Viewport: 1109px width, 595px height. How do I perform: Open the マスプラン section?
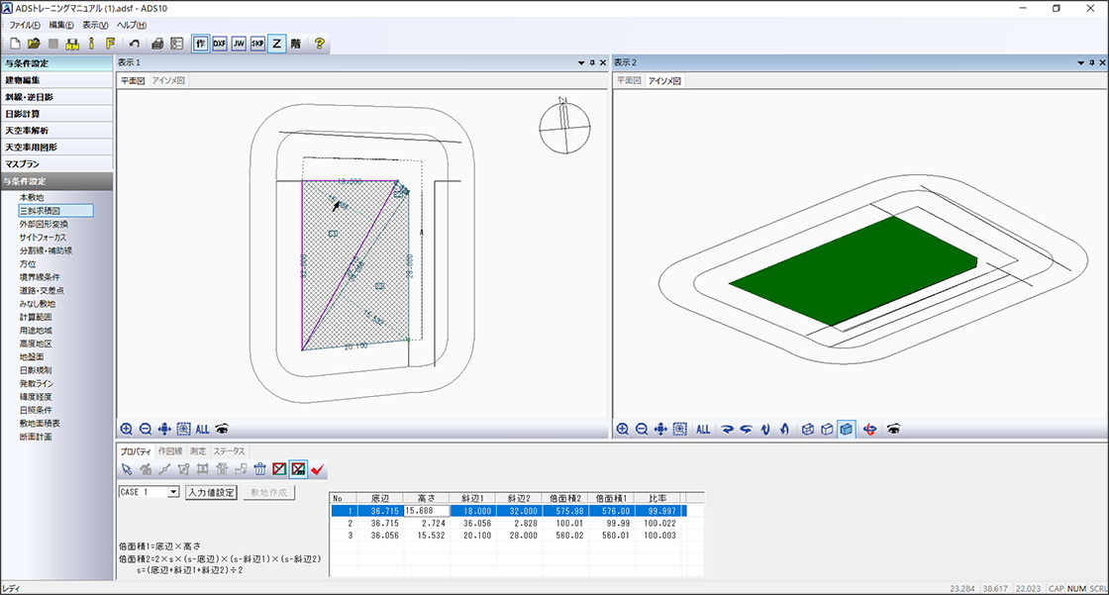[x=56, y=164]
